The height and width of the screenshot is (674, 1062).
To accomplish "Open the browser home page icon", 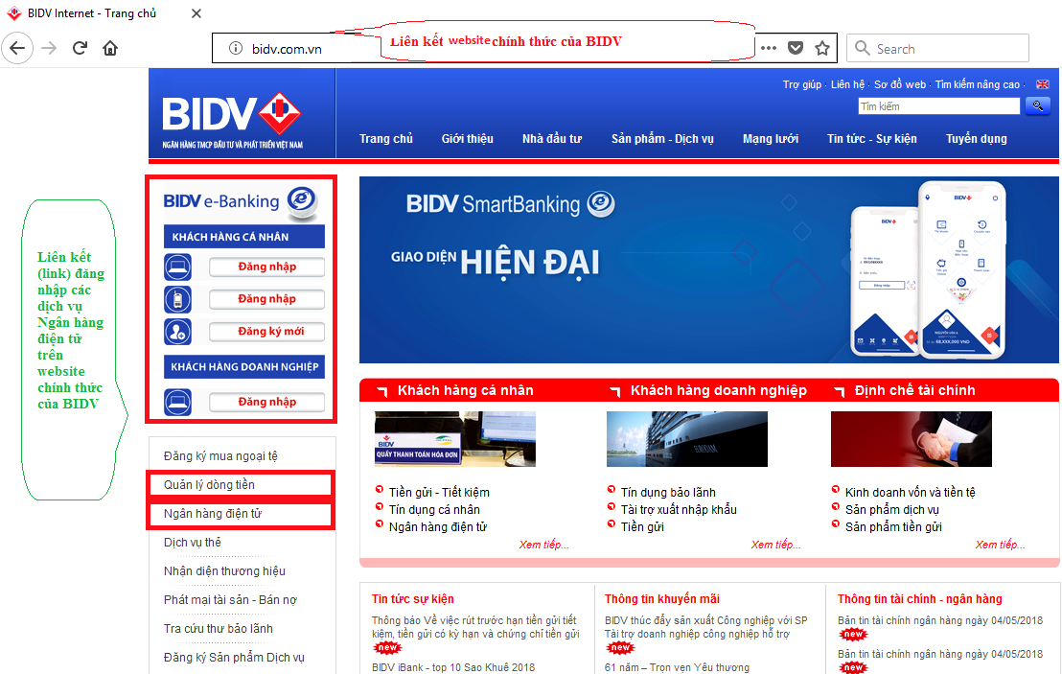I will click(x=109, y=48).
